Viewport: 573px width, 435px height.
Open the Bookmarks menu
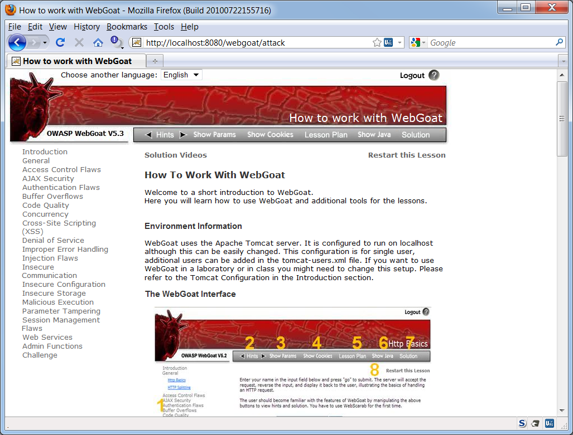127,27
